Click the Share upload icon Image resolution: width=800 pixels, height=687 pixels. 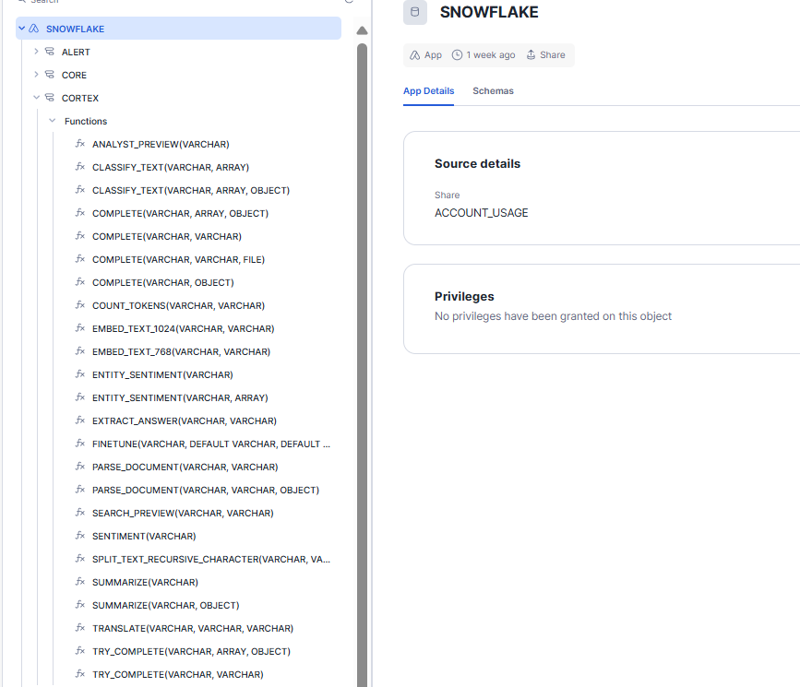click(x=531, y=54)
